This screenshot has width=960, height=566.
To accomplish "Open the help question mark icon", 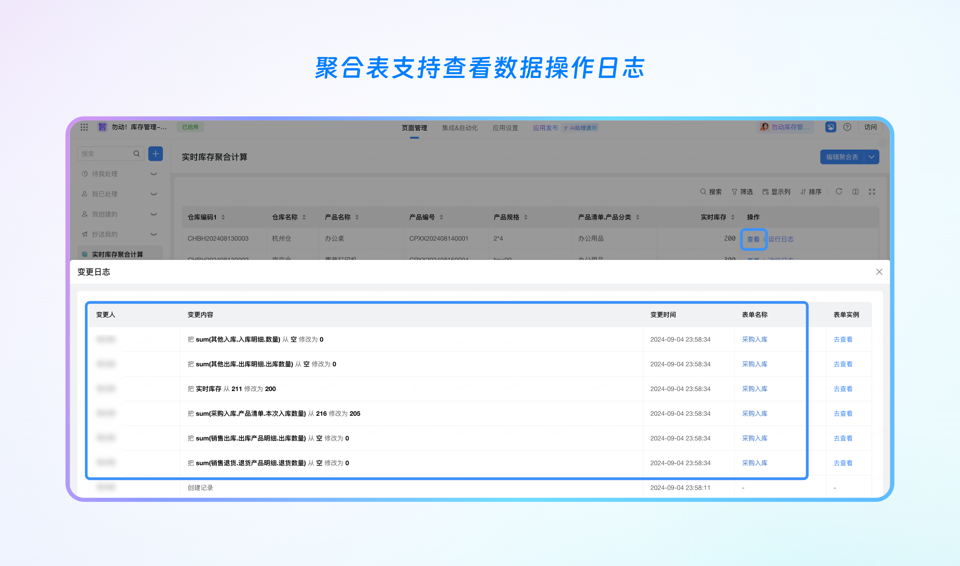I will pos(847,127).
